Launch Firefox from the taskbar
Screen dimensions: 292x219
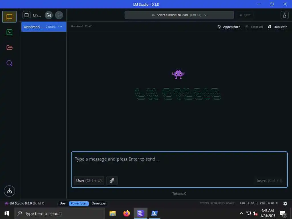click(x=127, y=213)
